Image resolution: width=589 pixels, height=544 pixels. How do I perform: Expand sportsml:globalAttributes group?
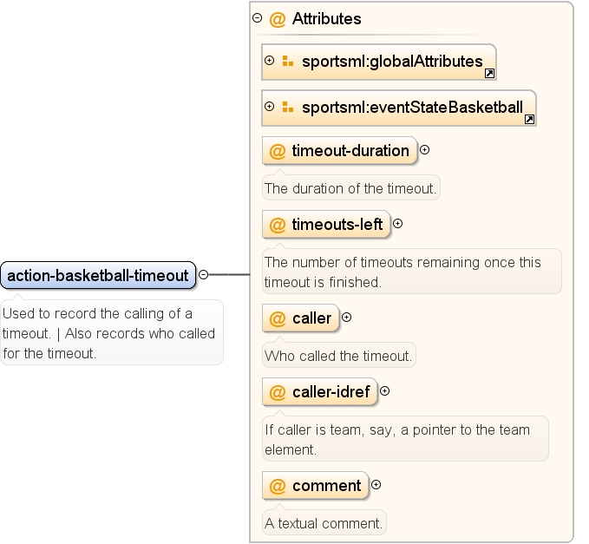coord(269,60)
